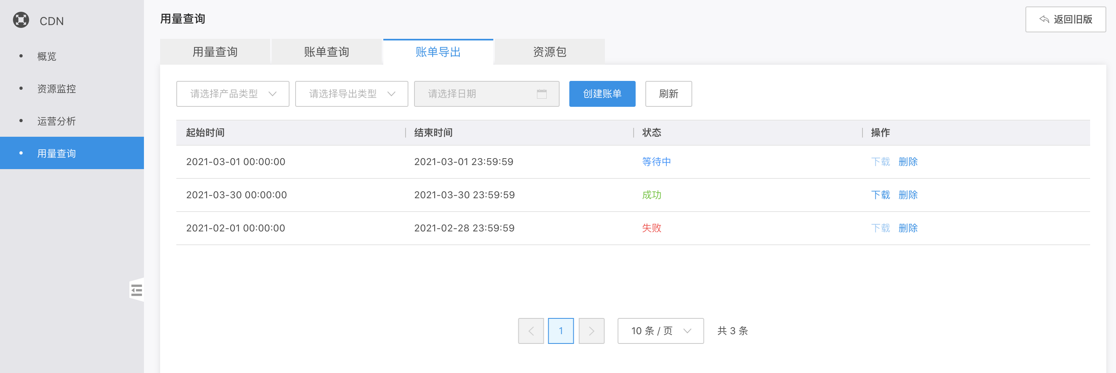
Task: Switch to the 用量查询 tab
Action: [x=215, y=52]
